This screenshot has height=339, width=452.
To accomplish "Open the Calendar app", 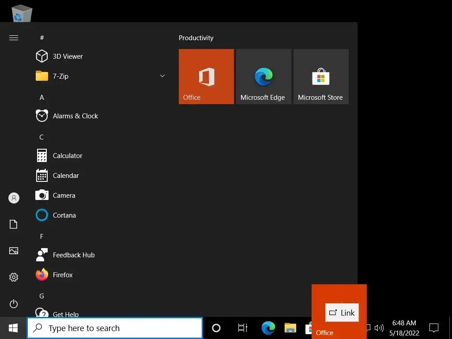I will coord(101,176).
